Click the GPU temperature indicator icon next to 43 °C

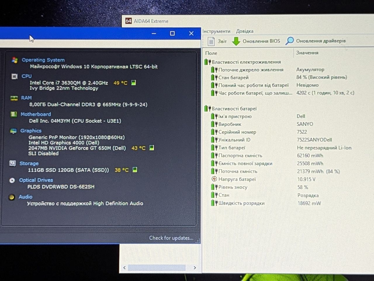click(x=152, y=148)
